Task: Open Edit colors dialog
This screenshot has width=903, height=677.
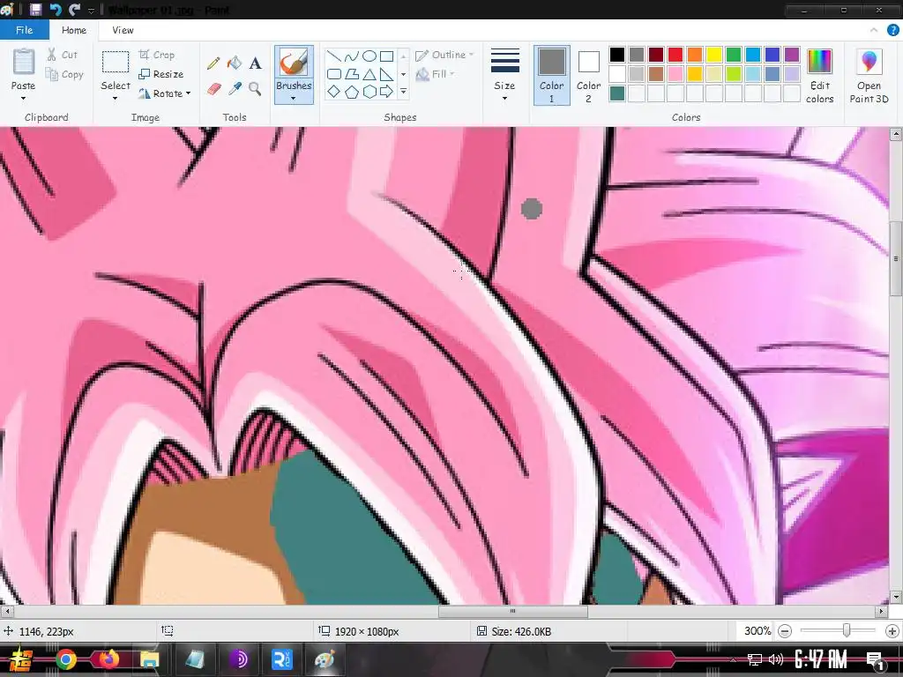Action: pyautogui.click(x=819, y=76)
